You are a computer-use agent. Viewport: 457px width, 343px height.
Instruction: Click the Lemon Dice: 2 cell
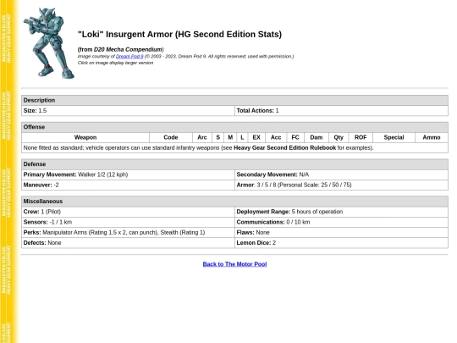click(341, 243)
